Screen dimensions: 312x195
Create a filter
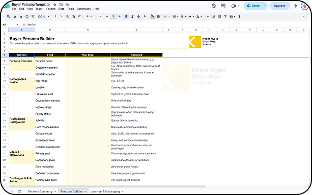[225, 16]
